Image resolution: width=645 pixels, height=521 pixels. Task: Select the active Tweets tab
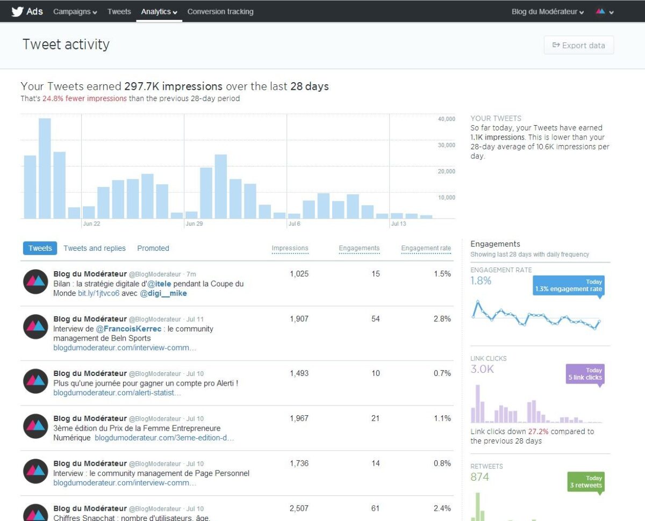pyautogui.click(x=40, y=248)
